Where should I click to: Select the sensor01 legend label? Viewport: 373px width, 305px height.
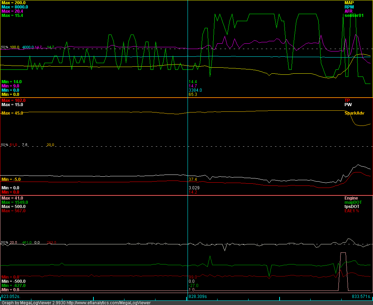point(353,16)
